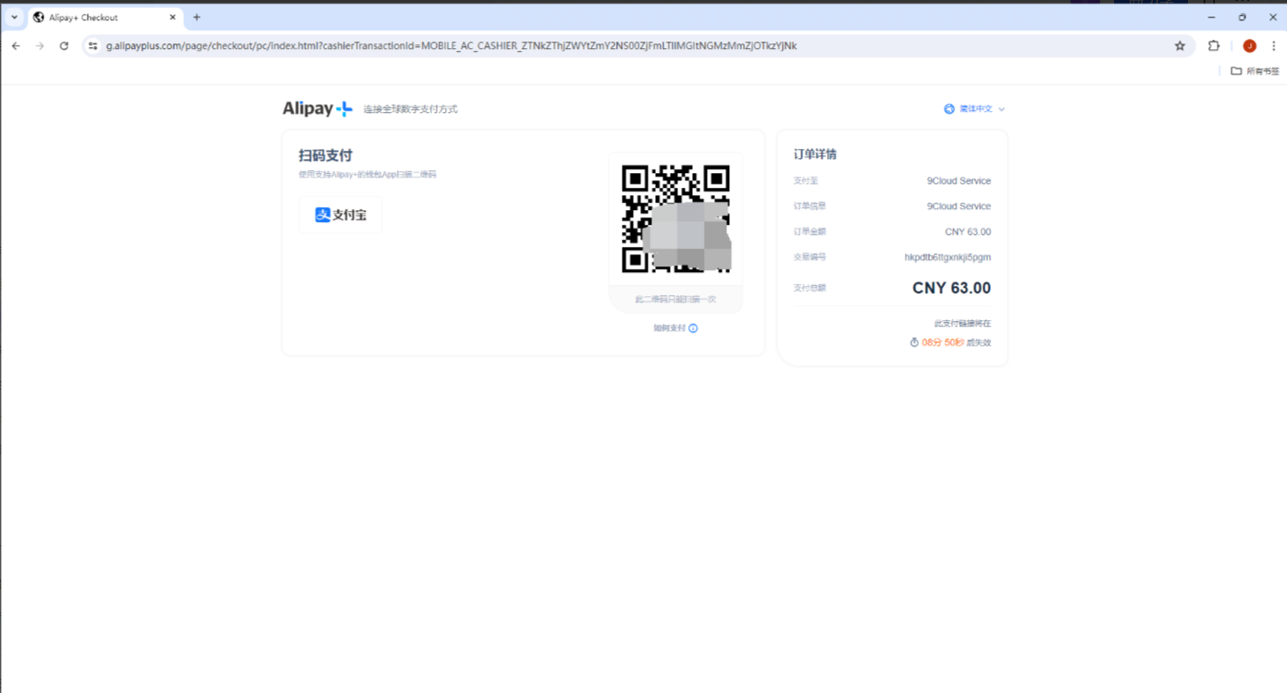Select the 支付宝 payment option

click(x=340, y=215)
